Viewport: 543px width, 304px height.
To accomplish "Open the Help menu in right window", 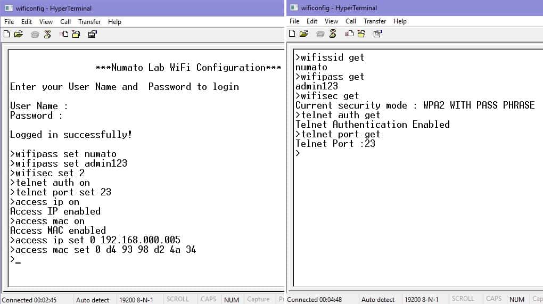I will click(400, 21).
